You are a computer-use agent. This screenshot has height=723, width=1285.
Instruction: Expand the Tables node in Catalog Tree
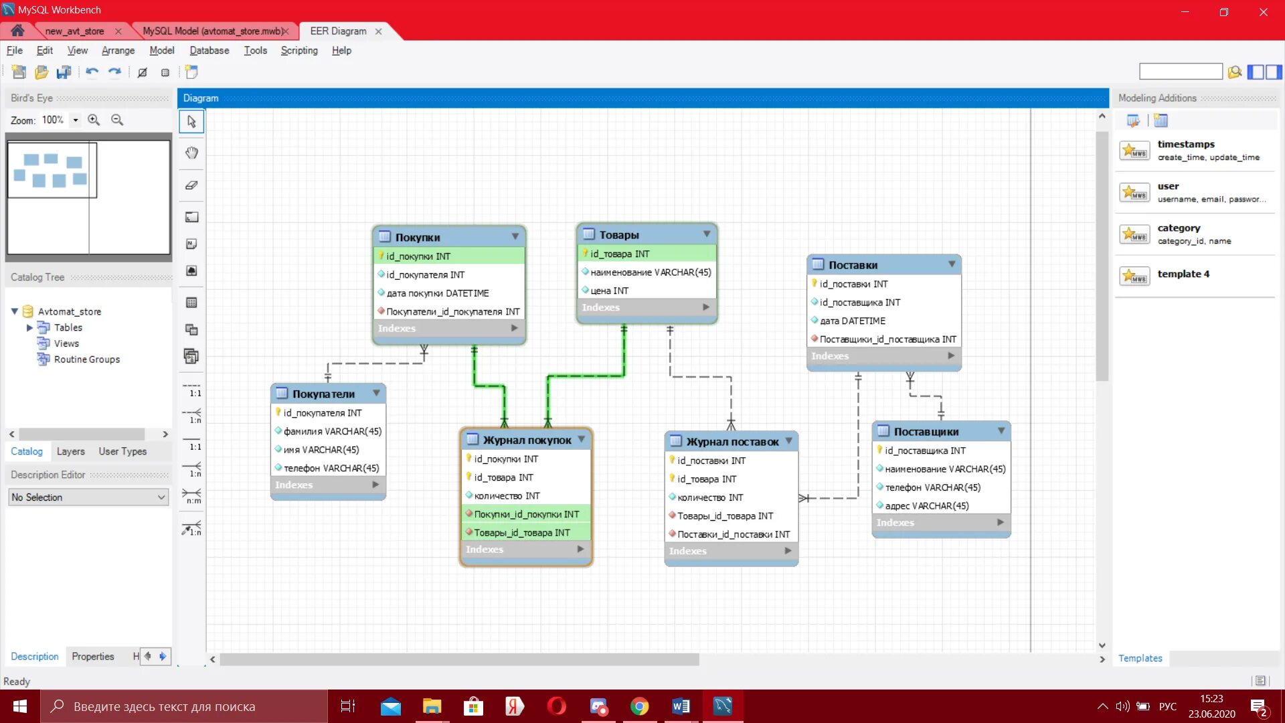click(x=29, y=327)
